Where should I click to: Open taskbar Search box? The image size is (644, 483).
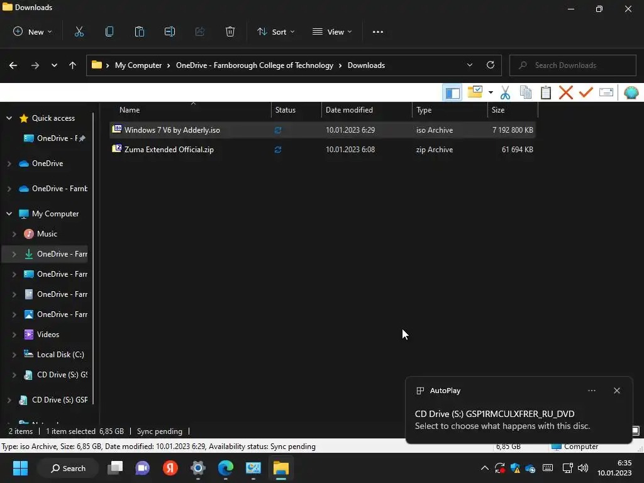[x=68, y=468]
